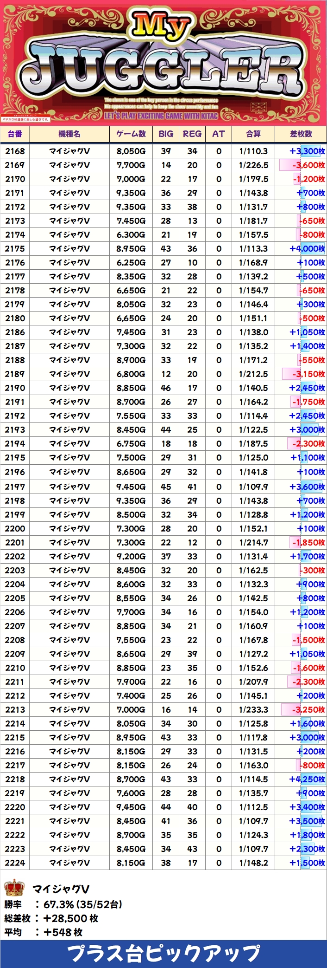This screenshot has width=327, height=968.
Task: Click 9,200G game count in row 2202
Action: [x=131, y=556]
